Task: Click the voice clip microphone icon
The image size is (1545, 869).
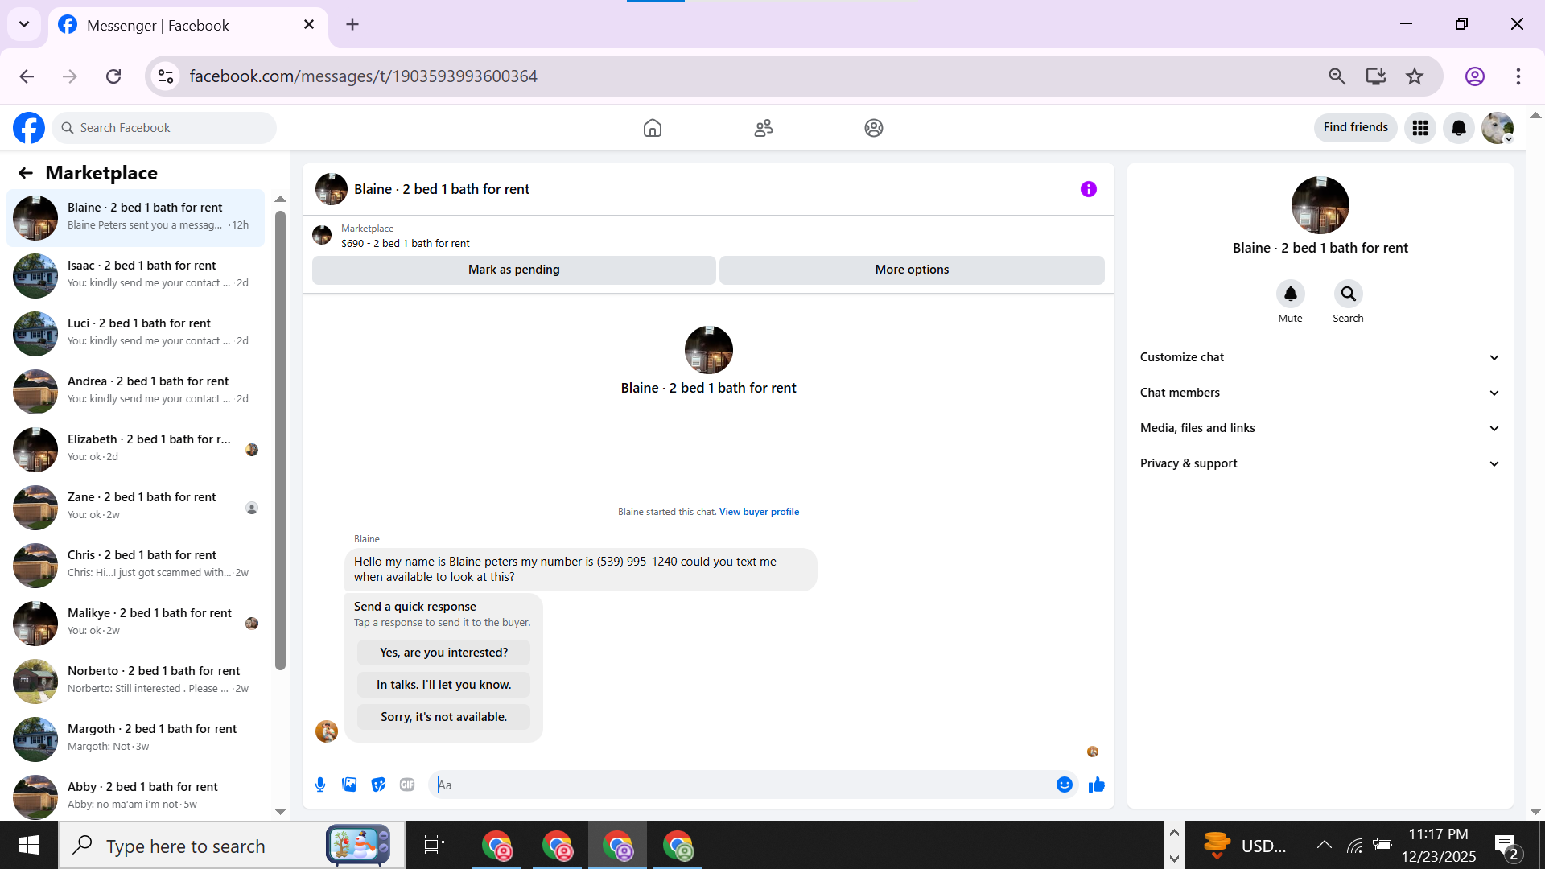Action: click(x=320, y=785)
